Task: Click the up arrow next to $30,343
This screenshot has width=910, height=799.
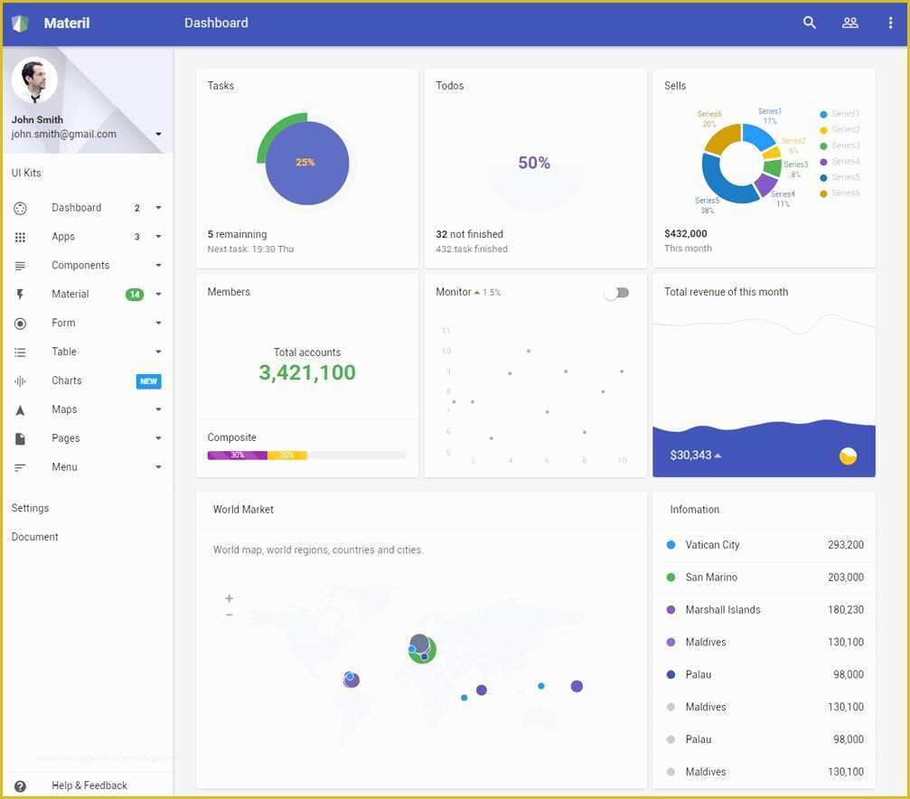Action: pyautogui.click(x=718, y=456)
